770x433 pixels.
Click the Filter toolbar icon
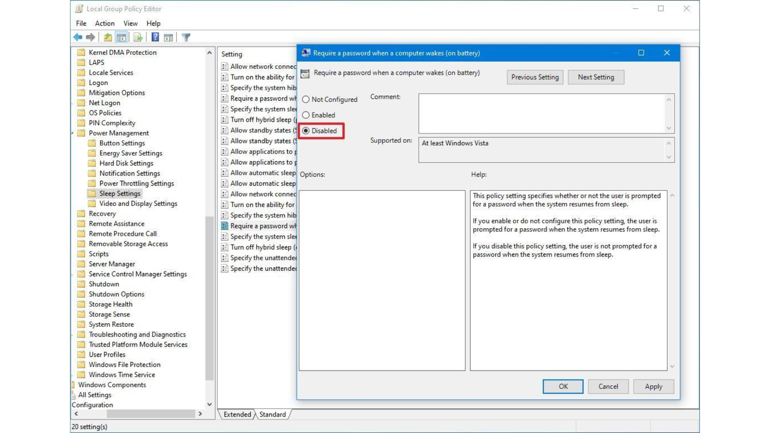click(x=186, y=37)
